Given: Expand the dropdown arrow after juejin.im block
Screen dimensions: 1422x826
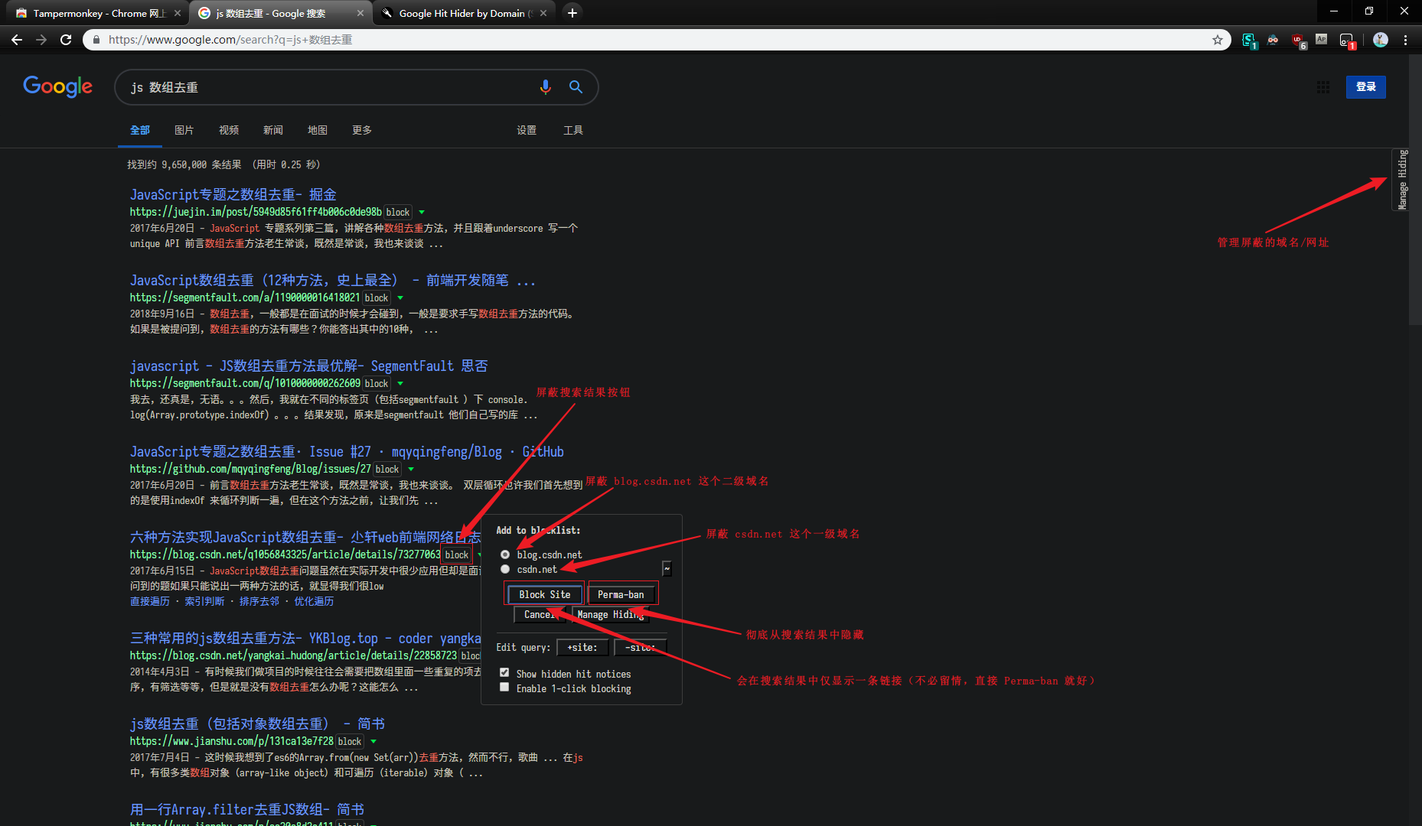Looking at the screenshot, I should point(422,212).
